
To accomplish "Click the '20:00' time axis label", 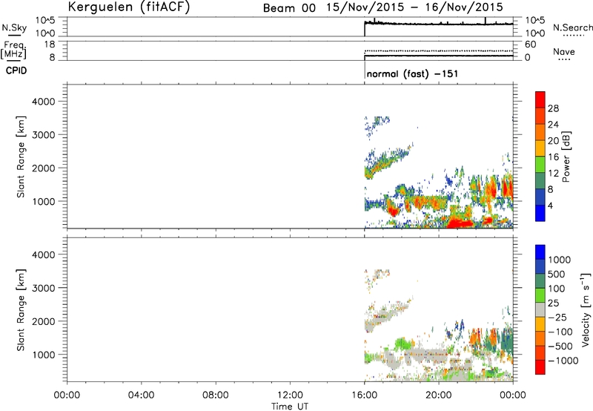I will click(x=439, y=395).
